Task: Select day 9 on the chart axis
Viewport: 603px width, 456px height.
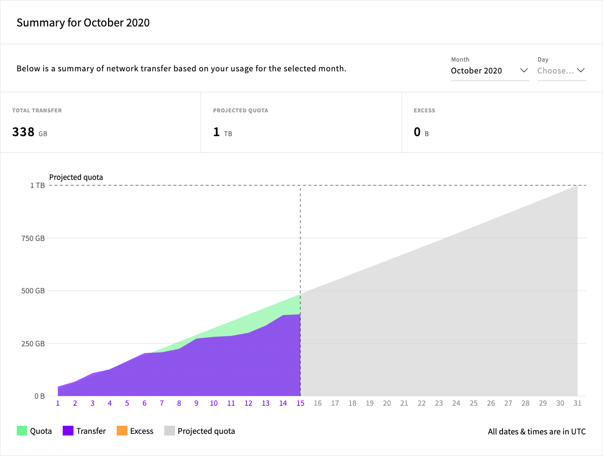Action: click(x=196, y=403)
